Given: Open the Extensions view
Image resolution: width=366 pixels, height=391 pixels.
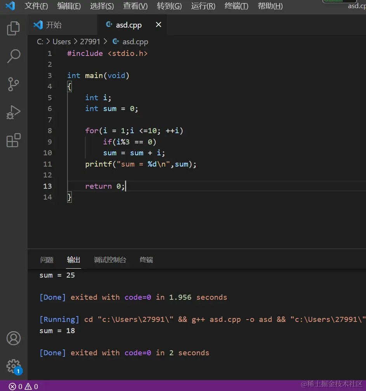Looking at the screenshot, I should (x=14, y=140).
